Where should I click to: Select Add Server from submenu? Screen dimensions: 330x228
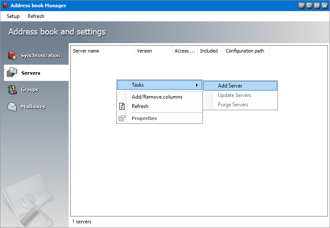[x=230, y=86]
